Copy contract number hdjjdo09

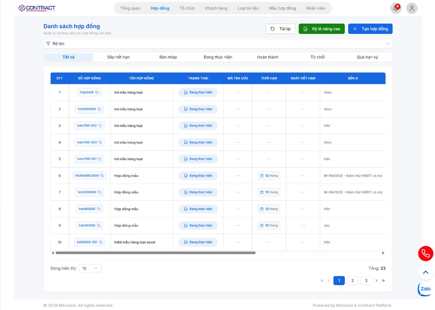(x=97, y=92)
